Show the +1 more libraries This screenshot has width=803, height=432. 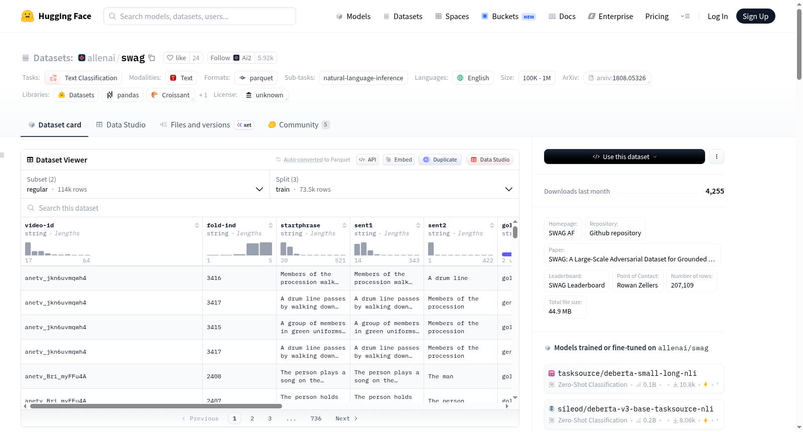[203, 95]
